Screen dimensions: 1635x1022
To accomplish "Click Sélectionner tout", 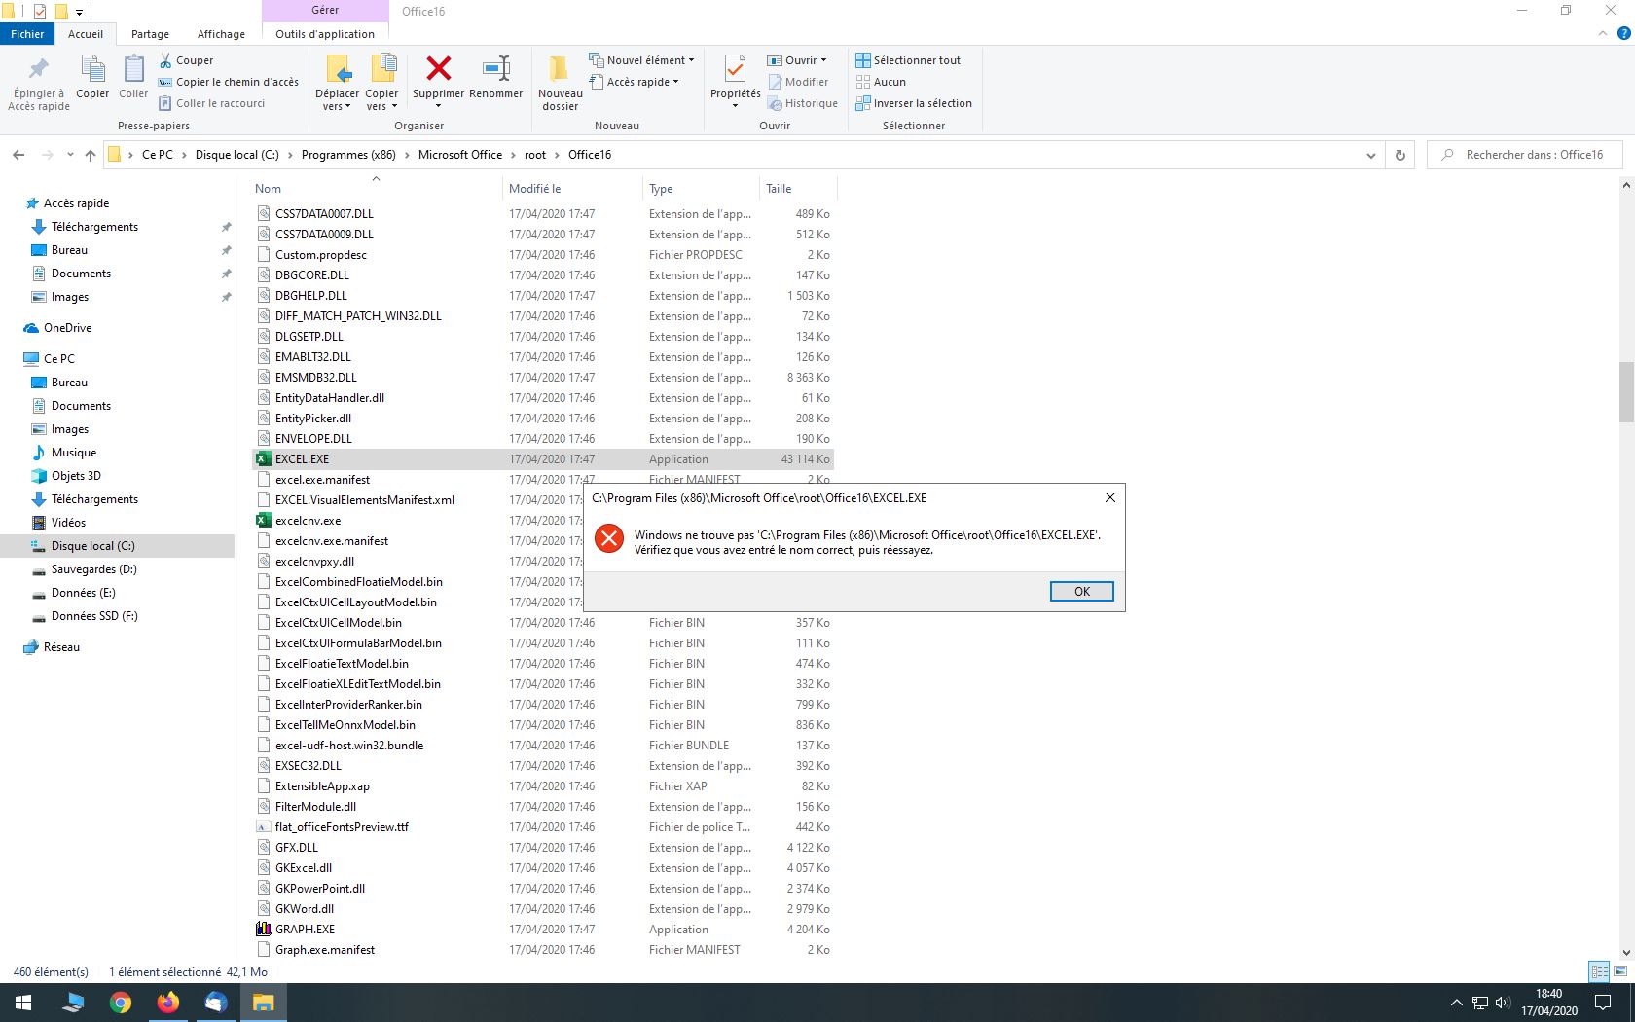I will point(908,60).
